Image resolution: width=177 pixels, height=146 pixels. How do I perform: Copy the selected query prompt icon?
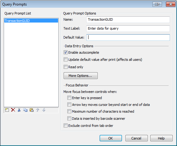25,110
